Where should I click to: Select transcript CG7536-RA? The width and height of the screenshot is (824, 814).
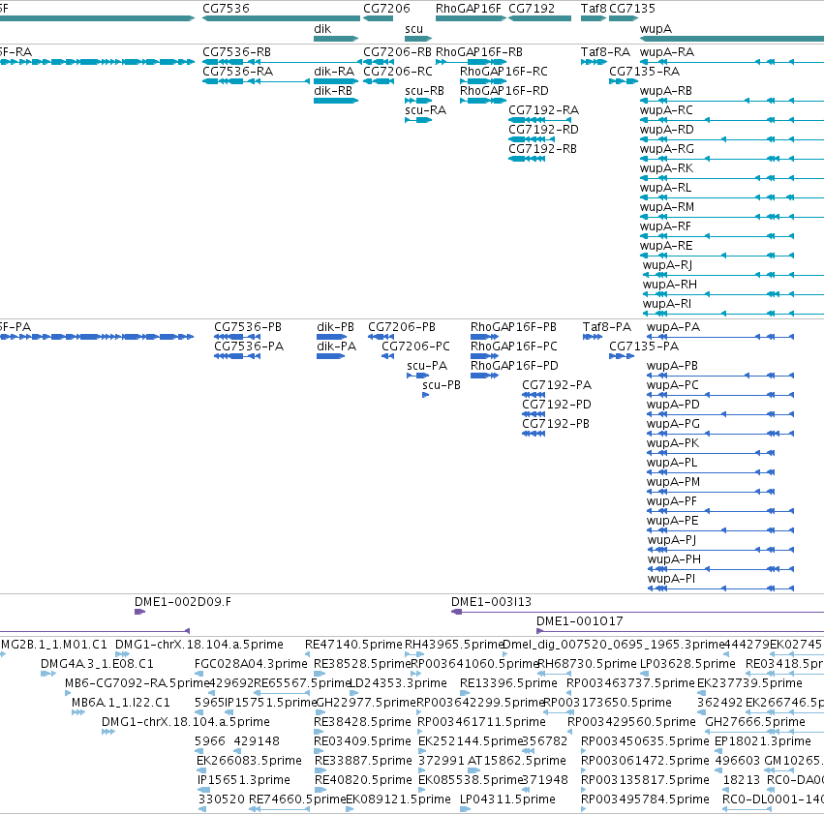256,81
